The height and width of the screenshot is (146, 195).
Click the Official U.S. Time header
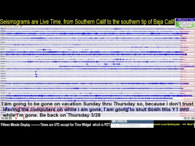[x=185, y=20]
